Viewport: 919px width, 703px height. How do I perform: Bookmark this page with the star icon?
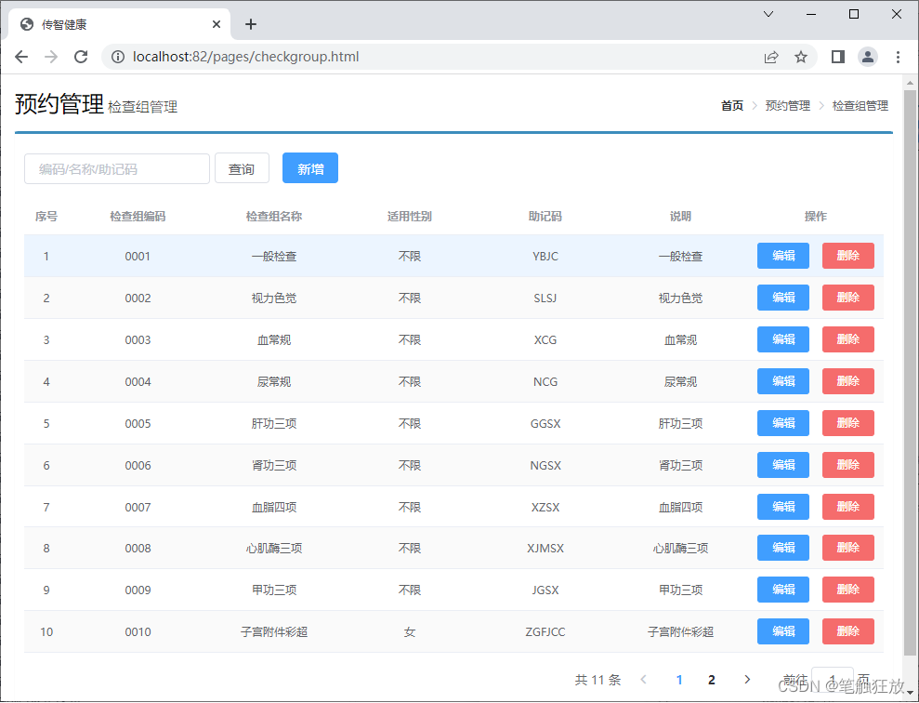pyautogui.click(x=801, y=56)
